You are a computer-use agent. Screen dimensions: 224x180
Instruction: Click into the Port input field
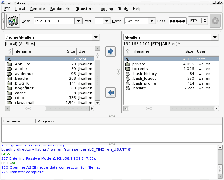tap(99, 21)
